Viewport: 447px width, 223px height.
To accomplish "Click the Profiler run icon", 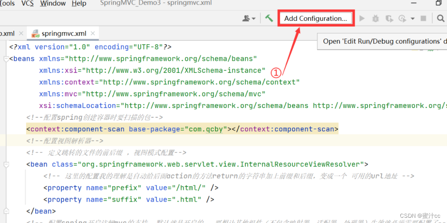I will click(x=402, y=19).
